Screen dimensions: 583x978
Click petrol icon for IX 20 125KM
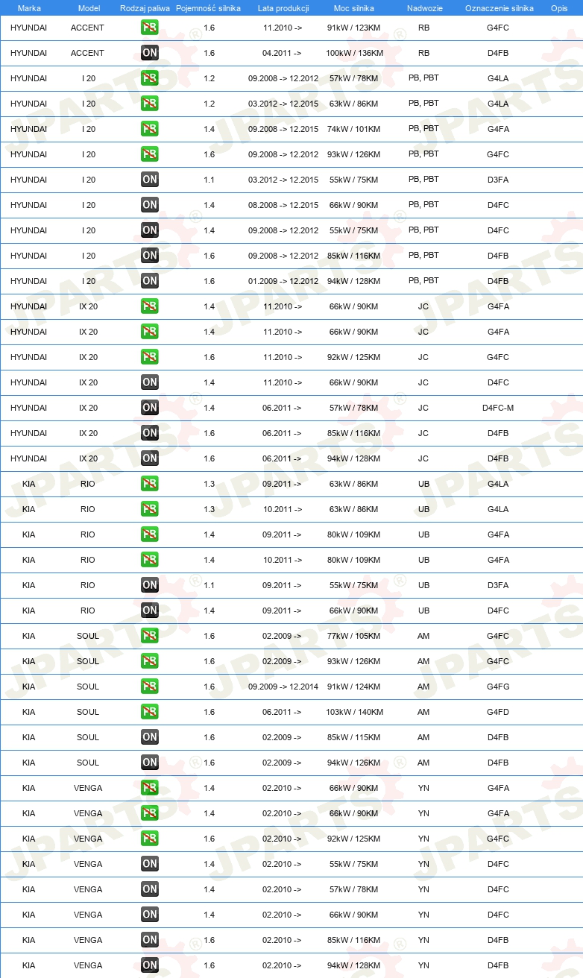click(x=150, y=357)
